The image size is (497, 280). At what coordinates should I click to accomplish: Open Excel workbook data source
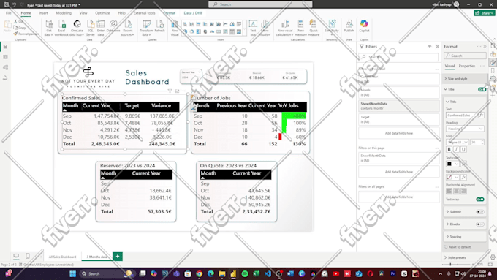click(61, 28)
